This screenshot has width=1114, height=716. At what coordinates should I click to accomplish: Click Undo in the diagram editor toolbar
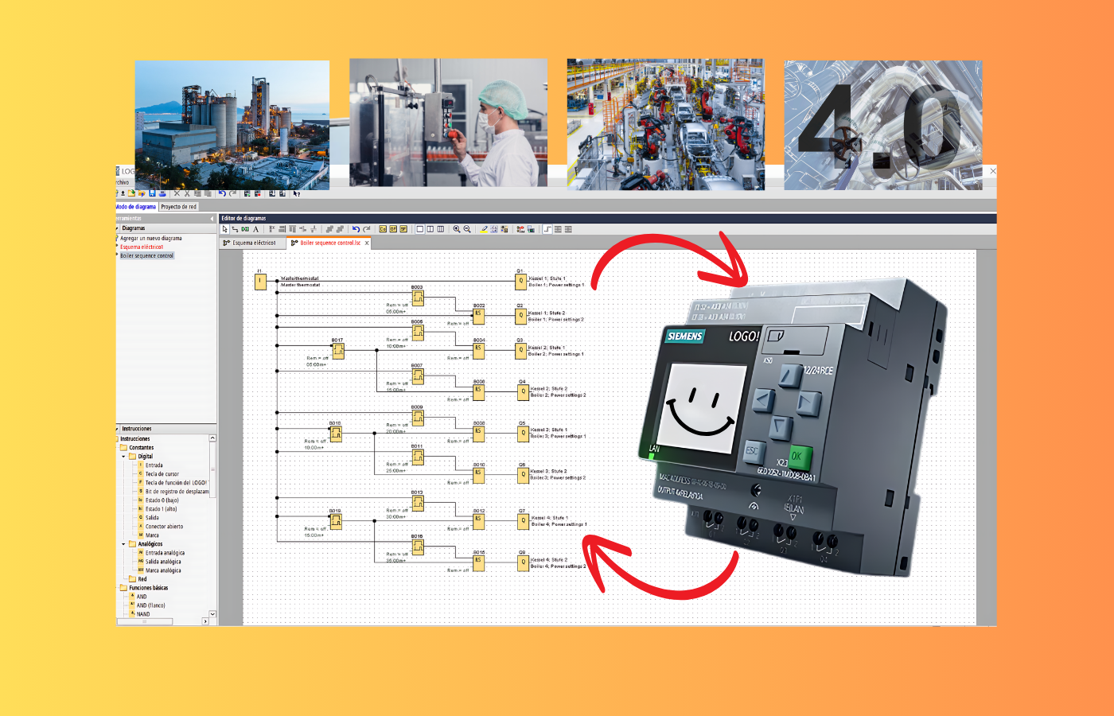pos(356,229)
